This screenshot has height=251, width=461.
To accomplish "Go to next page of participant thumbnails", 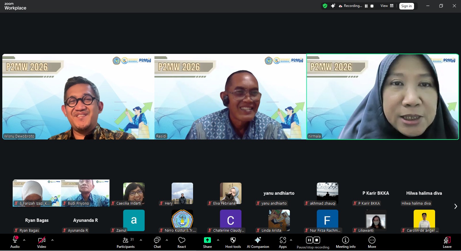I will [456, 206].
